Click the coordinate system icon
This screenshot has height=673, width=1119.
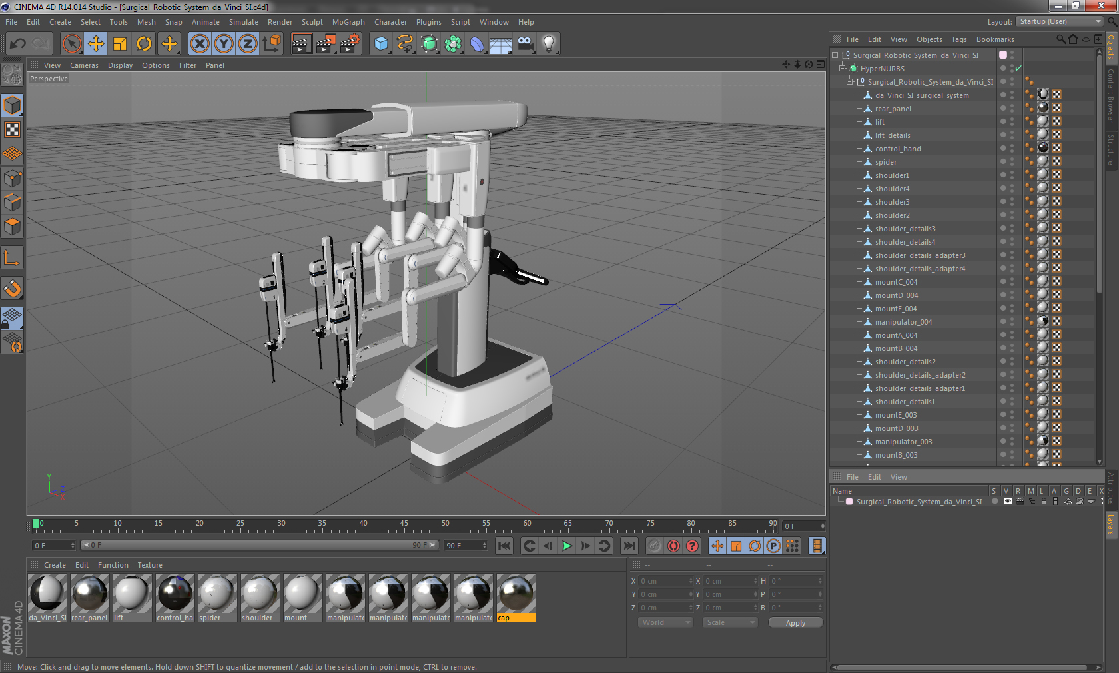tap(272, 44)
